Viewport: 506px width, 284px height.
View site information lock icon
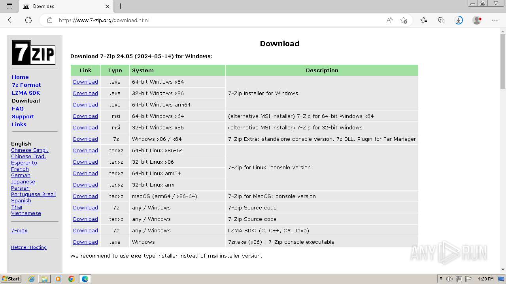click(49, 20)
